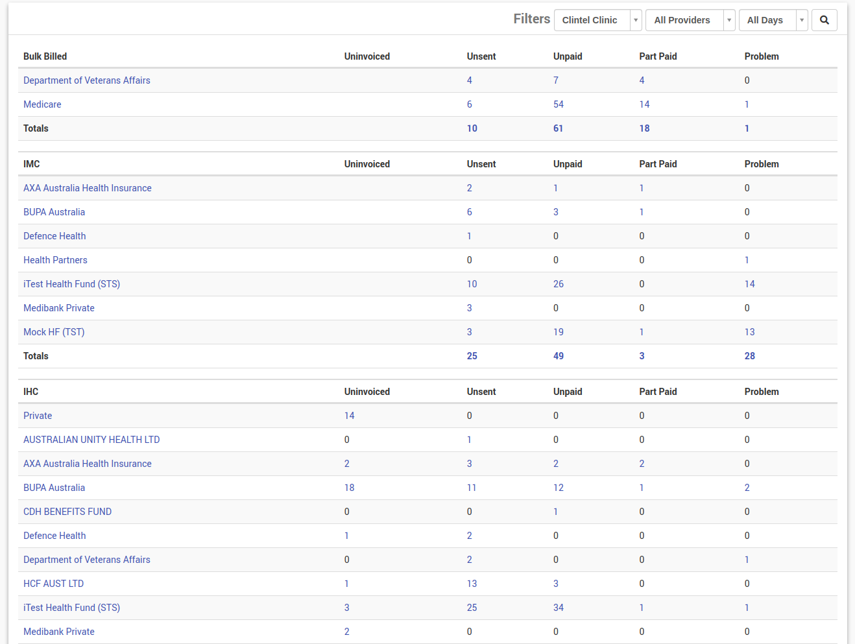The image size is (855, 644).
Task: Open IMC Medibank Private unsent count 3
Action: (470, 308)
